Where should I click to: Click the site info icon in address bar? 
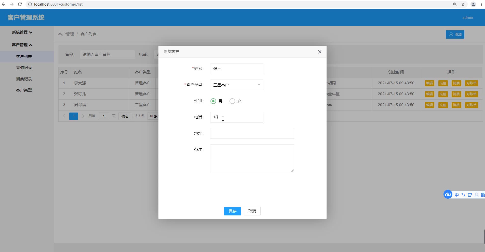tap(30, 4)
